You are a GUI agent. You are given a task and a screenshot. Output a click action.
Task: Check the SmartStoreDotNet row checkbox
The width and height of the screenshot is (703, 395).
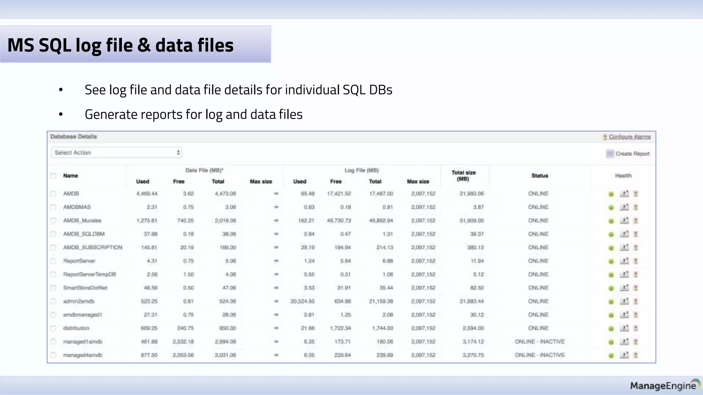click(x=53, y=288)
